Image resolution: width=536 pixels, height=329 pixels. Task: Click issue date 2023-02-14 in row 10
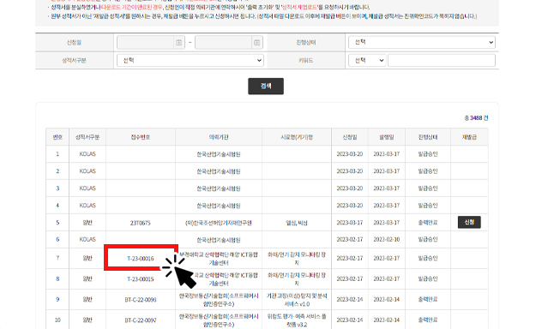[x=387, y=320]
